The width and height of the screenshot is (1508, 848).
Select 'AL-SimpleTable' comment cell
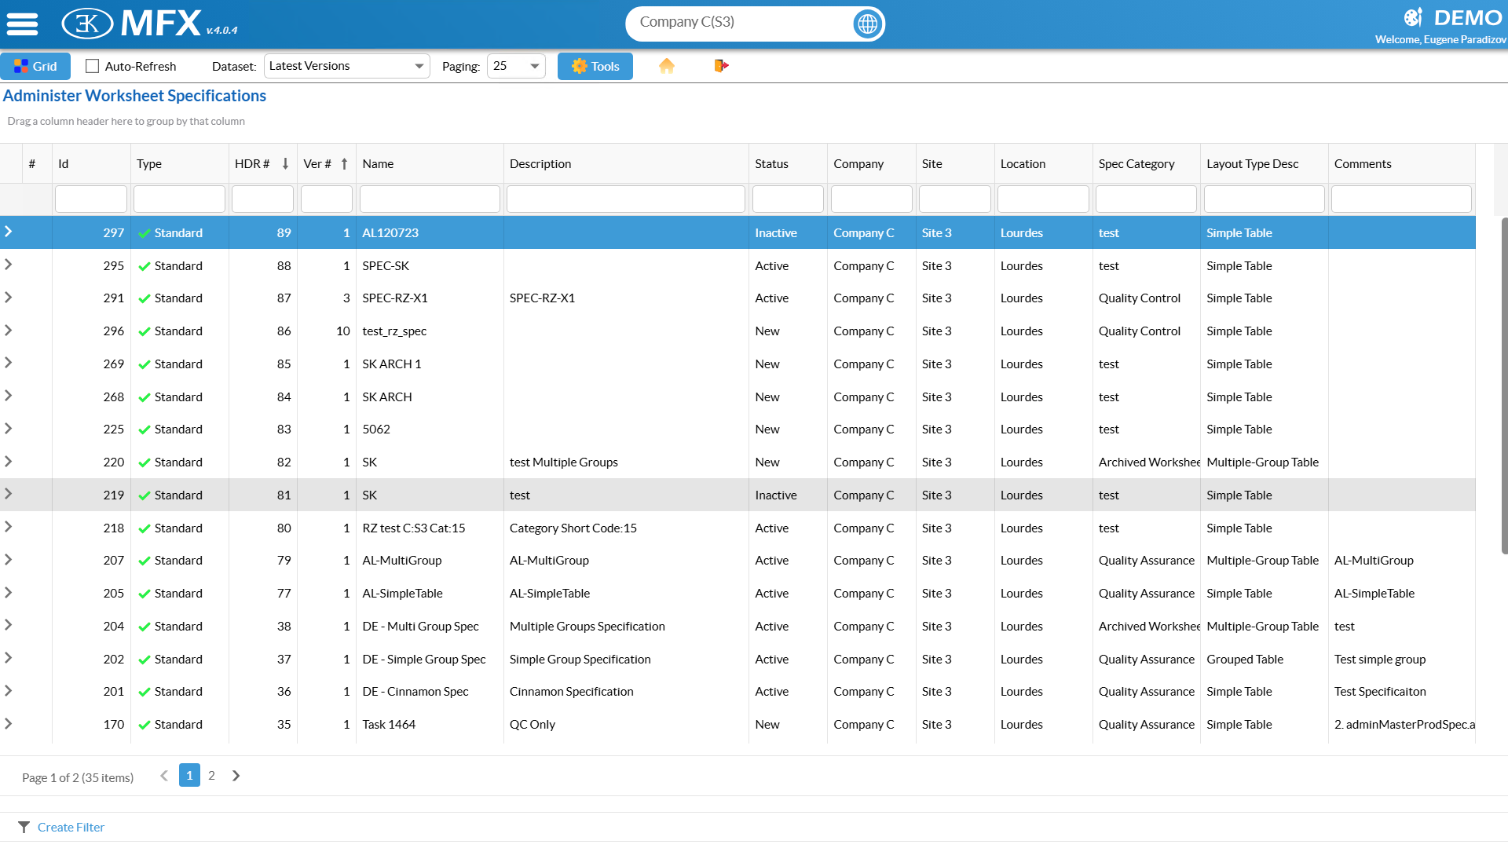click(1401, 594)
